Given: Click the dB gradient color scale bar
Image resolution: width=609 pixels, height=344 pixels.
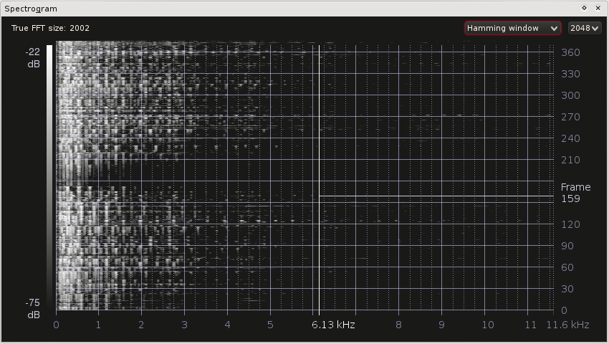Looking at the screenshot, I should coord(49,177).
